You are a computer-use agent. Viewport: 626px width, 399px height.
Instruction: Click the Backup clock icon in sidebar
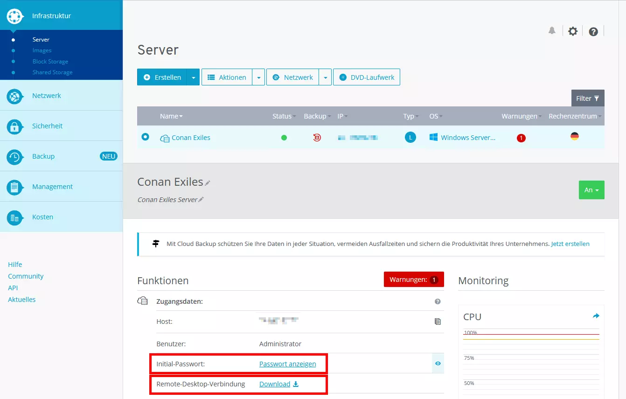[15, 157]
